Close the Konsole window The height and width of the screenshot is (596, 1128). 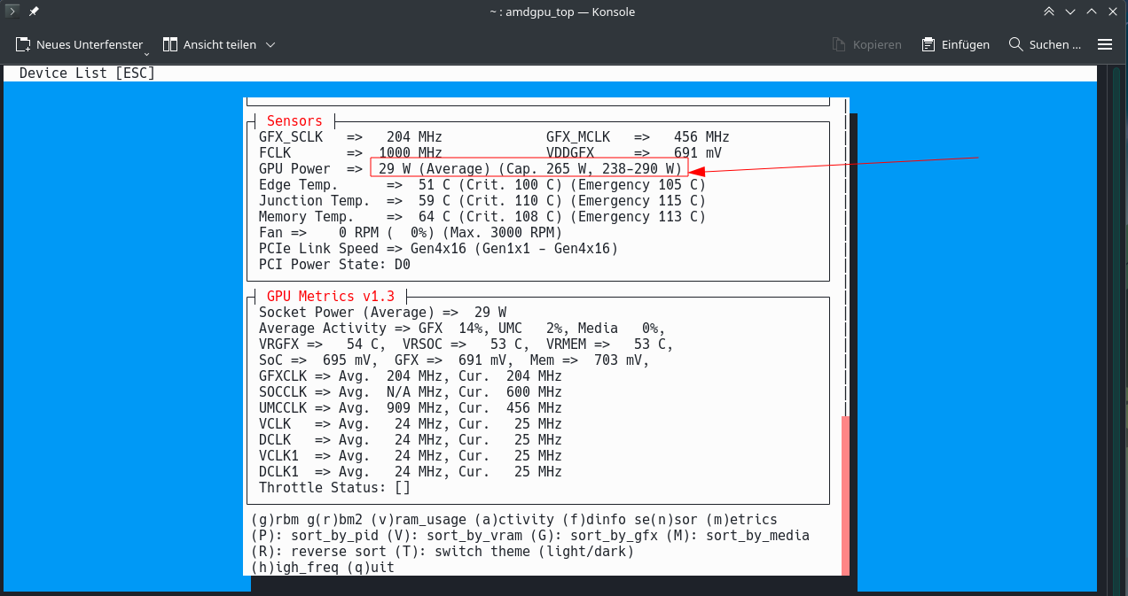[x=1113, y=12]
